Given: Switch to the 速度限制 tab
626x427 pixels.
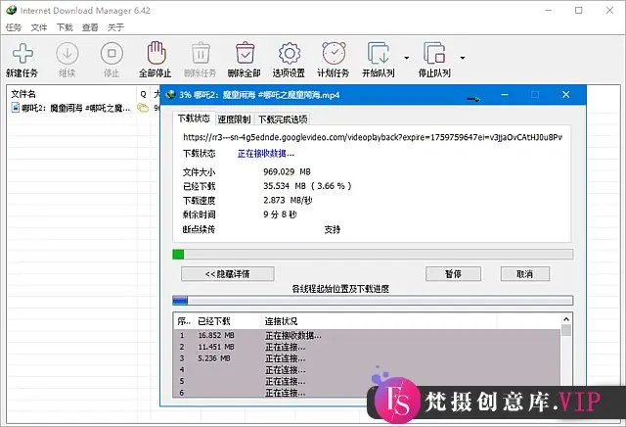Looking at the screenshot, I should tap(235, 119).
